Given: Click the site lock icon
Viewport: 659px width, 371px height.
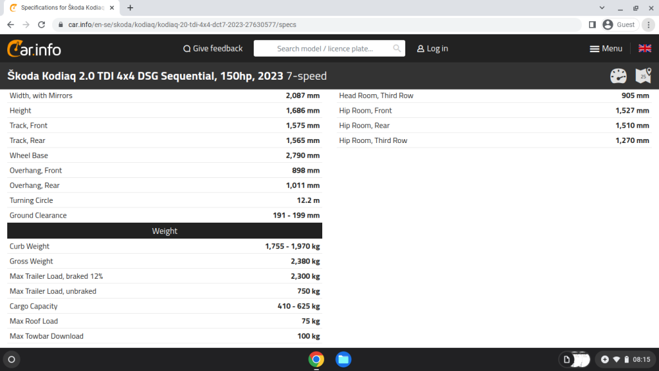Looking at the screenshot, I should pos(61,25).
